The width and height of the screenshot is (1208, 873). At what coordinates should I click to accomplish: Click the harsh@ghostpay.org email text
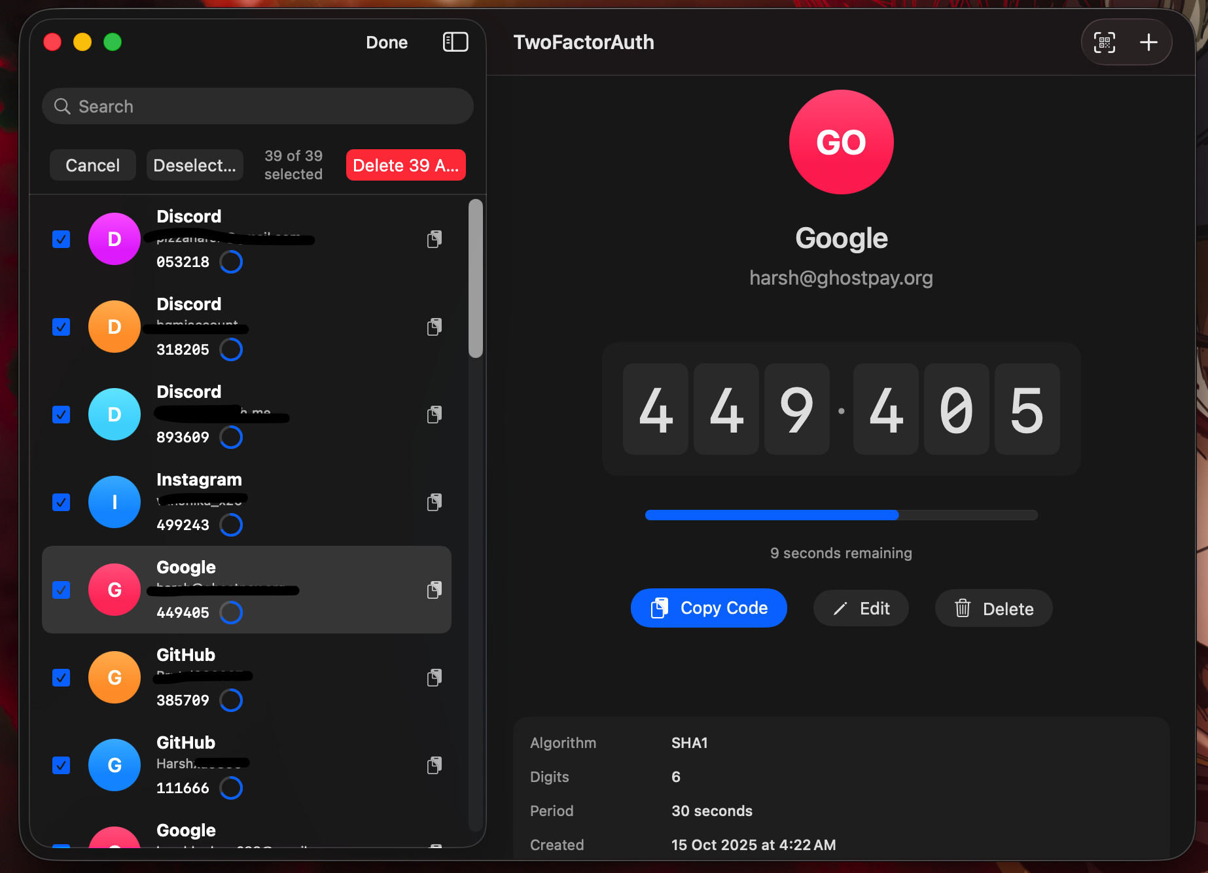point(842,277)
